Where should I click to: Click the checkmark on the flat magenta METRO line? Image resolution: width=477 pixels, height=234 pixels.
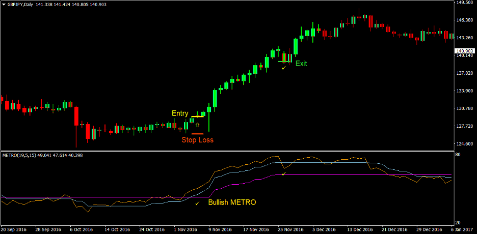pyautogui.click(x=284, y=174)
